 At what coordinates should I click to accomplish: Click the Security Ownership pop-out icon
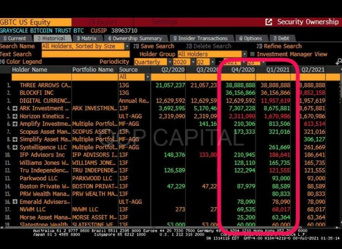click(x=269, y=22)
